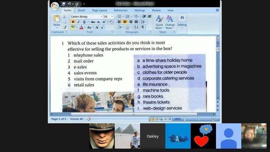270x152 pixels.
Task: Align text right
Action: pos(130,22)
